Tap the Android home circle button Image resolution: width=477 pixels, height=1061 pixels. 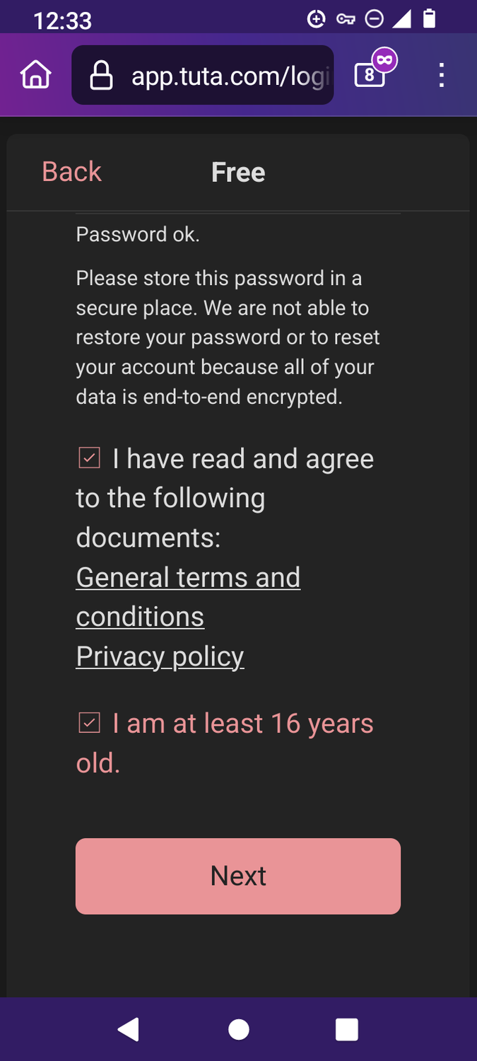coord(238,1030)
